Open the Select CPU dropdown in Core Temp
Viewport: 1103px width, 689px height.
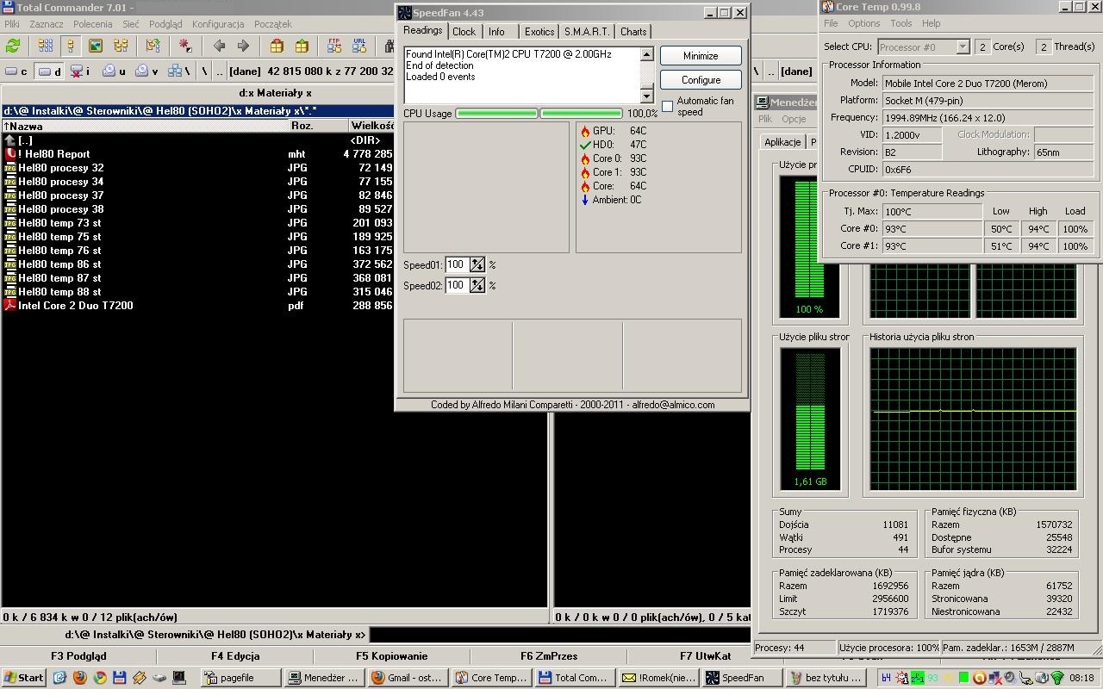963,47
